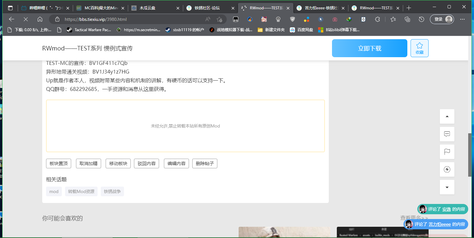Click the flag report icon on right sidebar
This screenshot has width=474, height=238.
447,152
